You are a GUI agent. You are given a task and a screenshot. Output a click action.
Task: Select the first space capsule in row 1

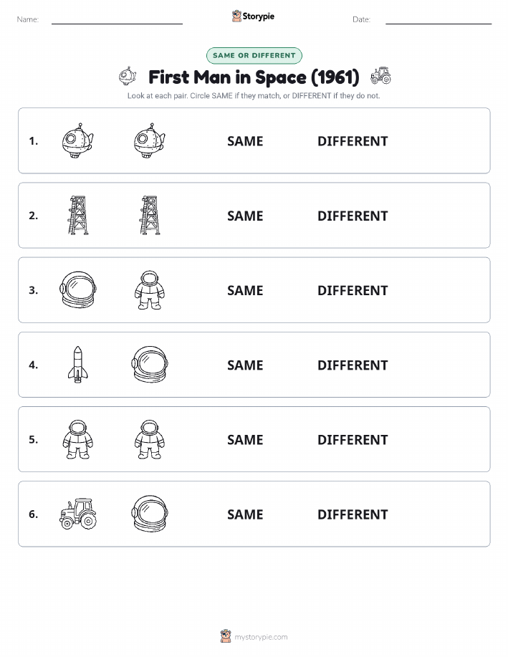coord(77,140)
